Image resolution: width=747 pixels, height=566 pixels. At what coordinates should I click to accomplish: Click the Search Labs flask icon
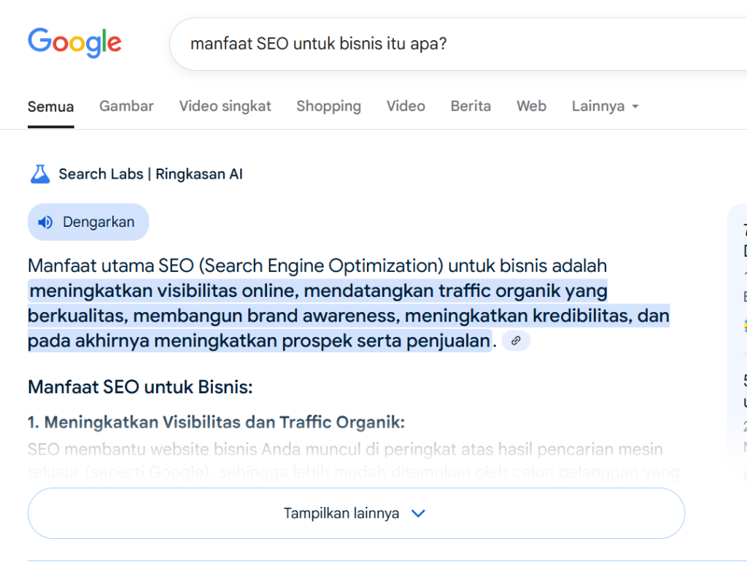click(x=40, y=174)
